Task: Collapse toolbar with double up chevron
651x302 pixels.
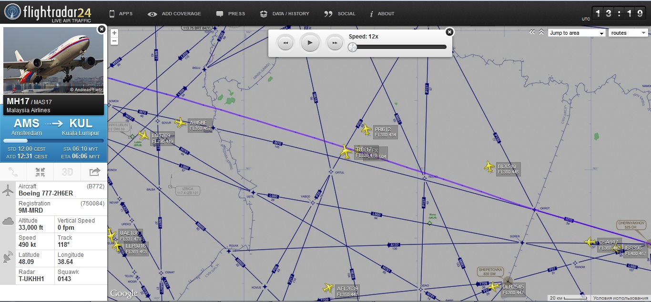Action: 541,32
